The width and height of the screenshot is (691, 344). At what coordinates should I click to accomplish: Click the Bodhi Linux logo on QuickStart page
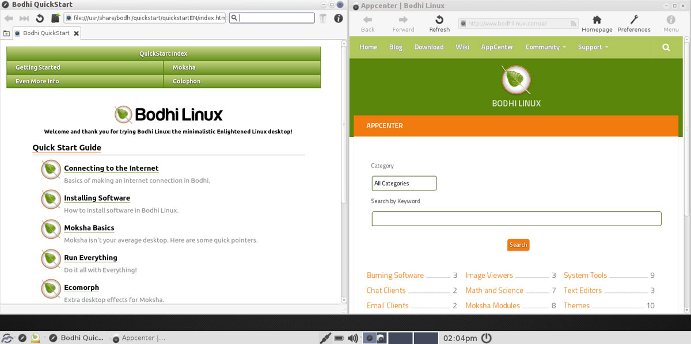pyautogui.click(x=168, y=114)
